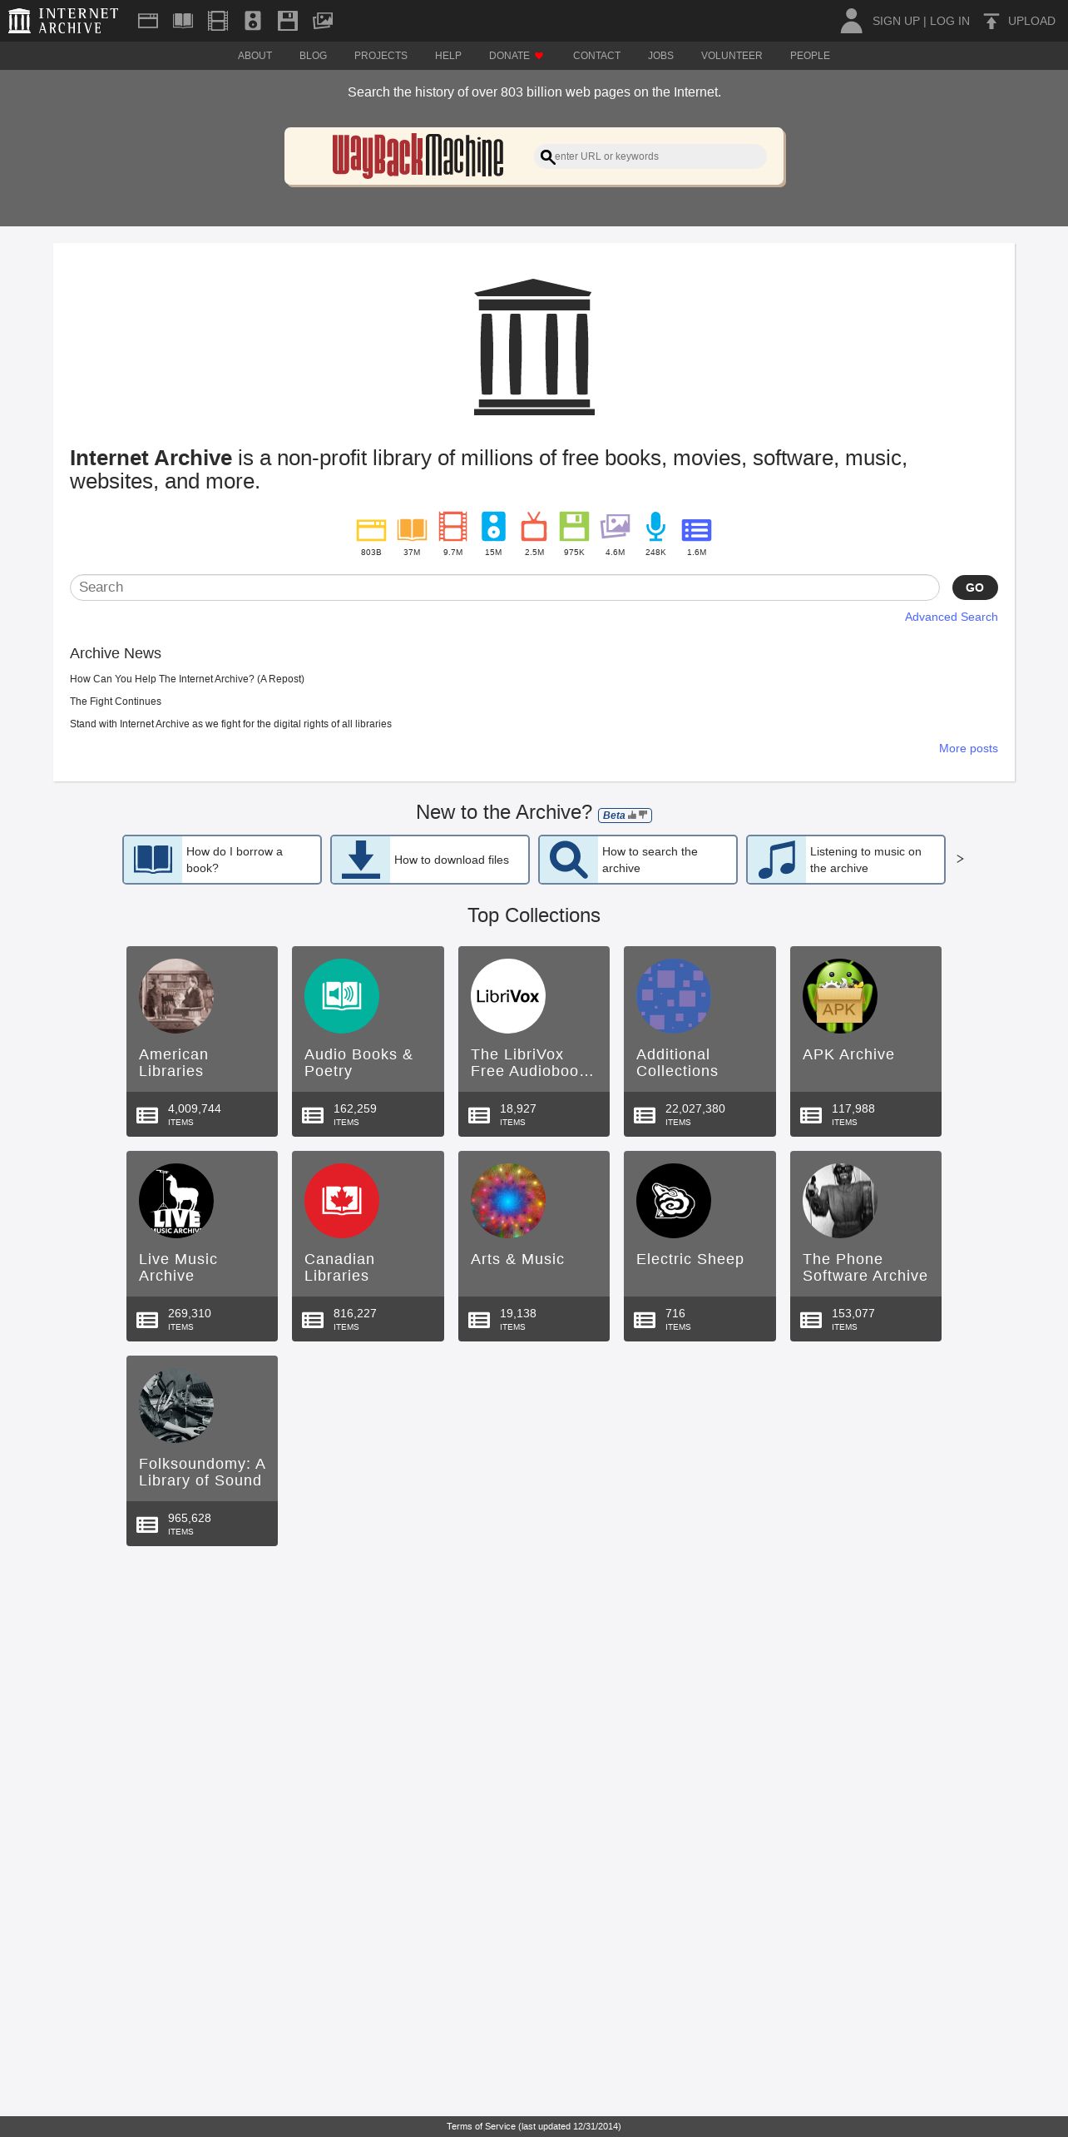
Task: Open The Fight Continues news post
Action: (116, 702)
